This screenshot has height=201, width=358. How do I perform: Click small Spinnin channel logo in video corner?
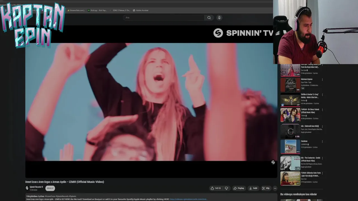[273, 162]
